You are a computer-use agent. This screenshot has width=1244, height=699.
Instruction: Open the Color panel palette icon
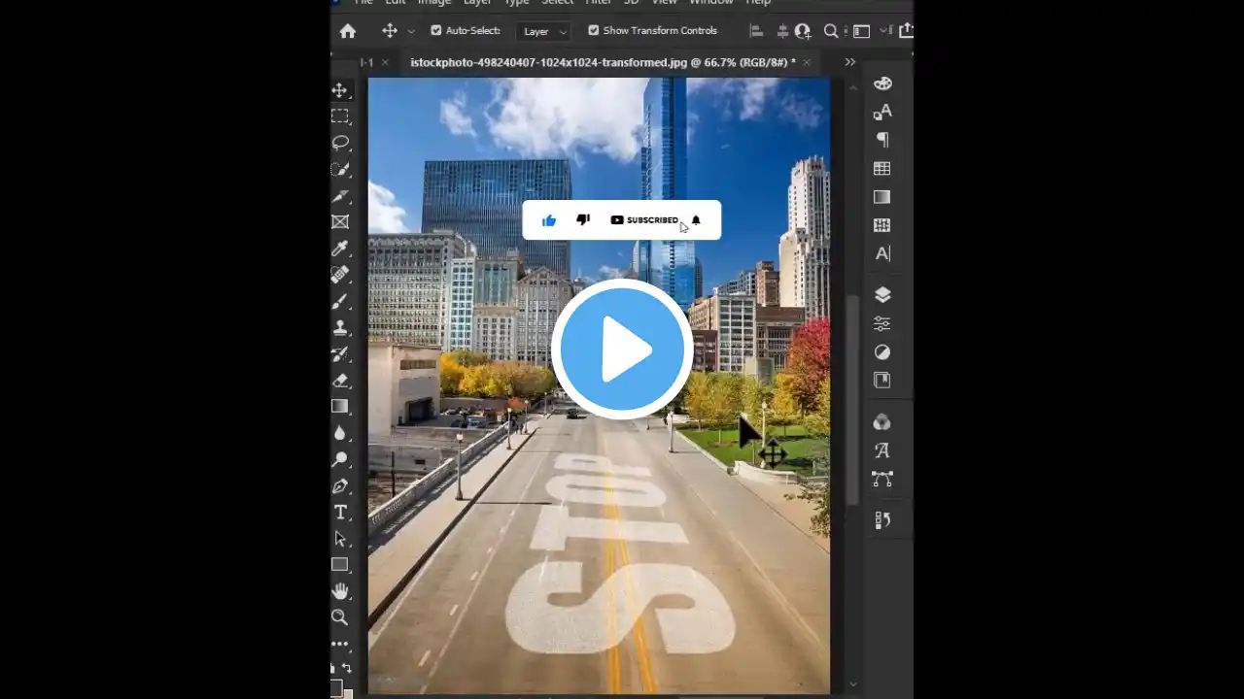(x=881, y=83)
